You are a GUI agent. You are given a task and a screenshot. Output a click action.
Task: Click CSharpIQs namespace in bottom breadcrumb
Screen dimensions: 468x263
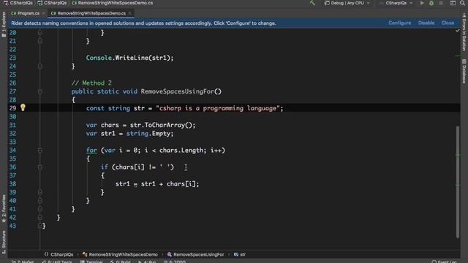point(58,254)
